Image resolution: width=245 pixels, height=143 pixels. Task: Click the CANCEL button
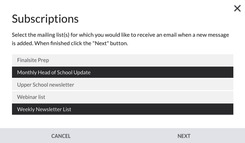61,136
